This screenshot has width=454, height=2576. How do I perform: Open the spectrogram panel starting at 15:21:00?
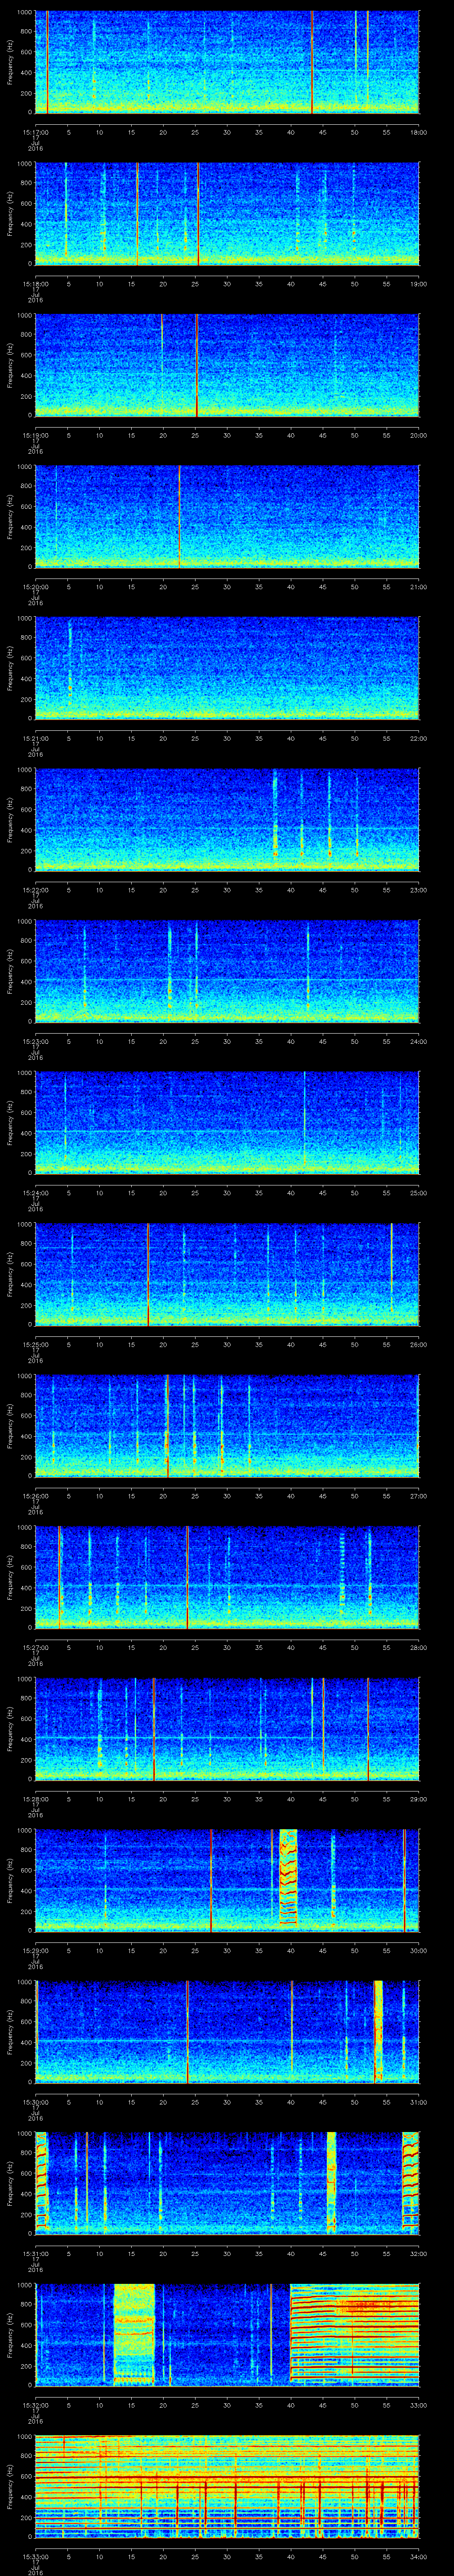227,668
